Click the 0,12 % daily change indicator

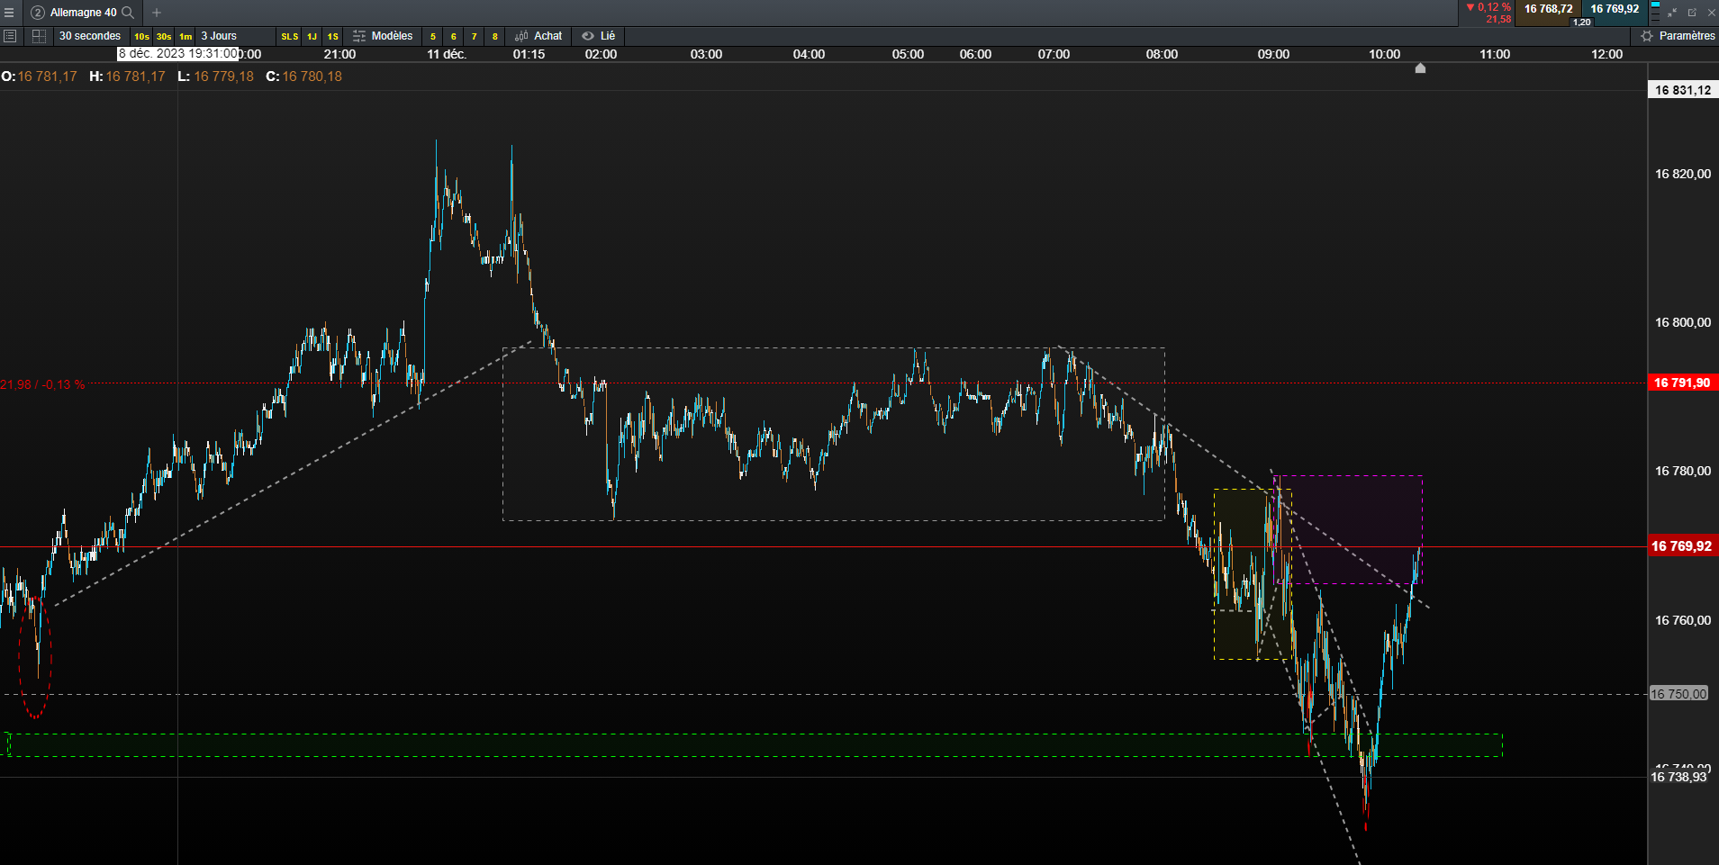click(1489, 7)
